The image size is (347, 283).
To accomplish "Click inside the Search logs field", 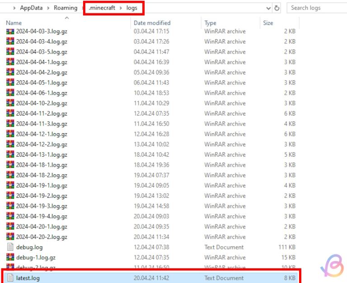I will (316, 8).
